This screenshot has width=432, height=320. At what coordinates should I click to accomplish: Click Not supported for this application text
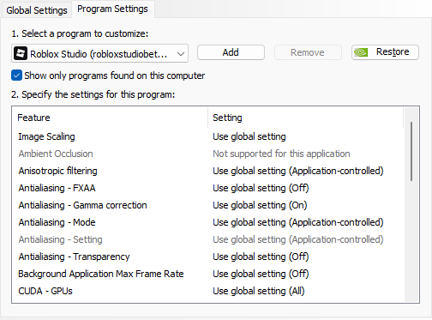pos(281,154)
